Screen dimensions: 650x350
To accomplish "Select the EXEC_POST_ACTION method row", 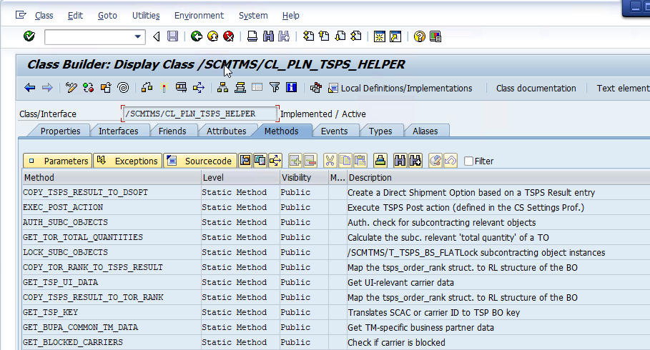I will coord(336,208).
